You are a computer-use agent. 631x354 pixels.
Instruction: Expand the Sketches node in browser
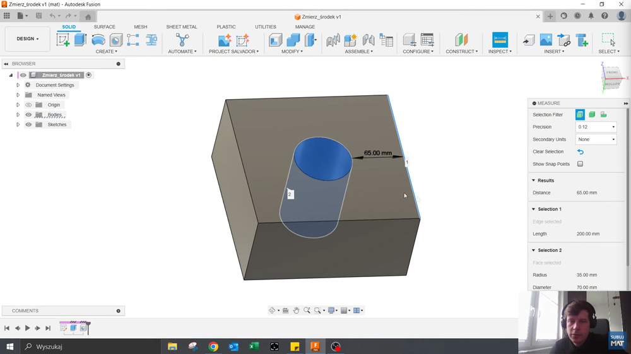tap(18, 125)
